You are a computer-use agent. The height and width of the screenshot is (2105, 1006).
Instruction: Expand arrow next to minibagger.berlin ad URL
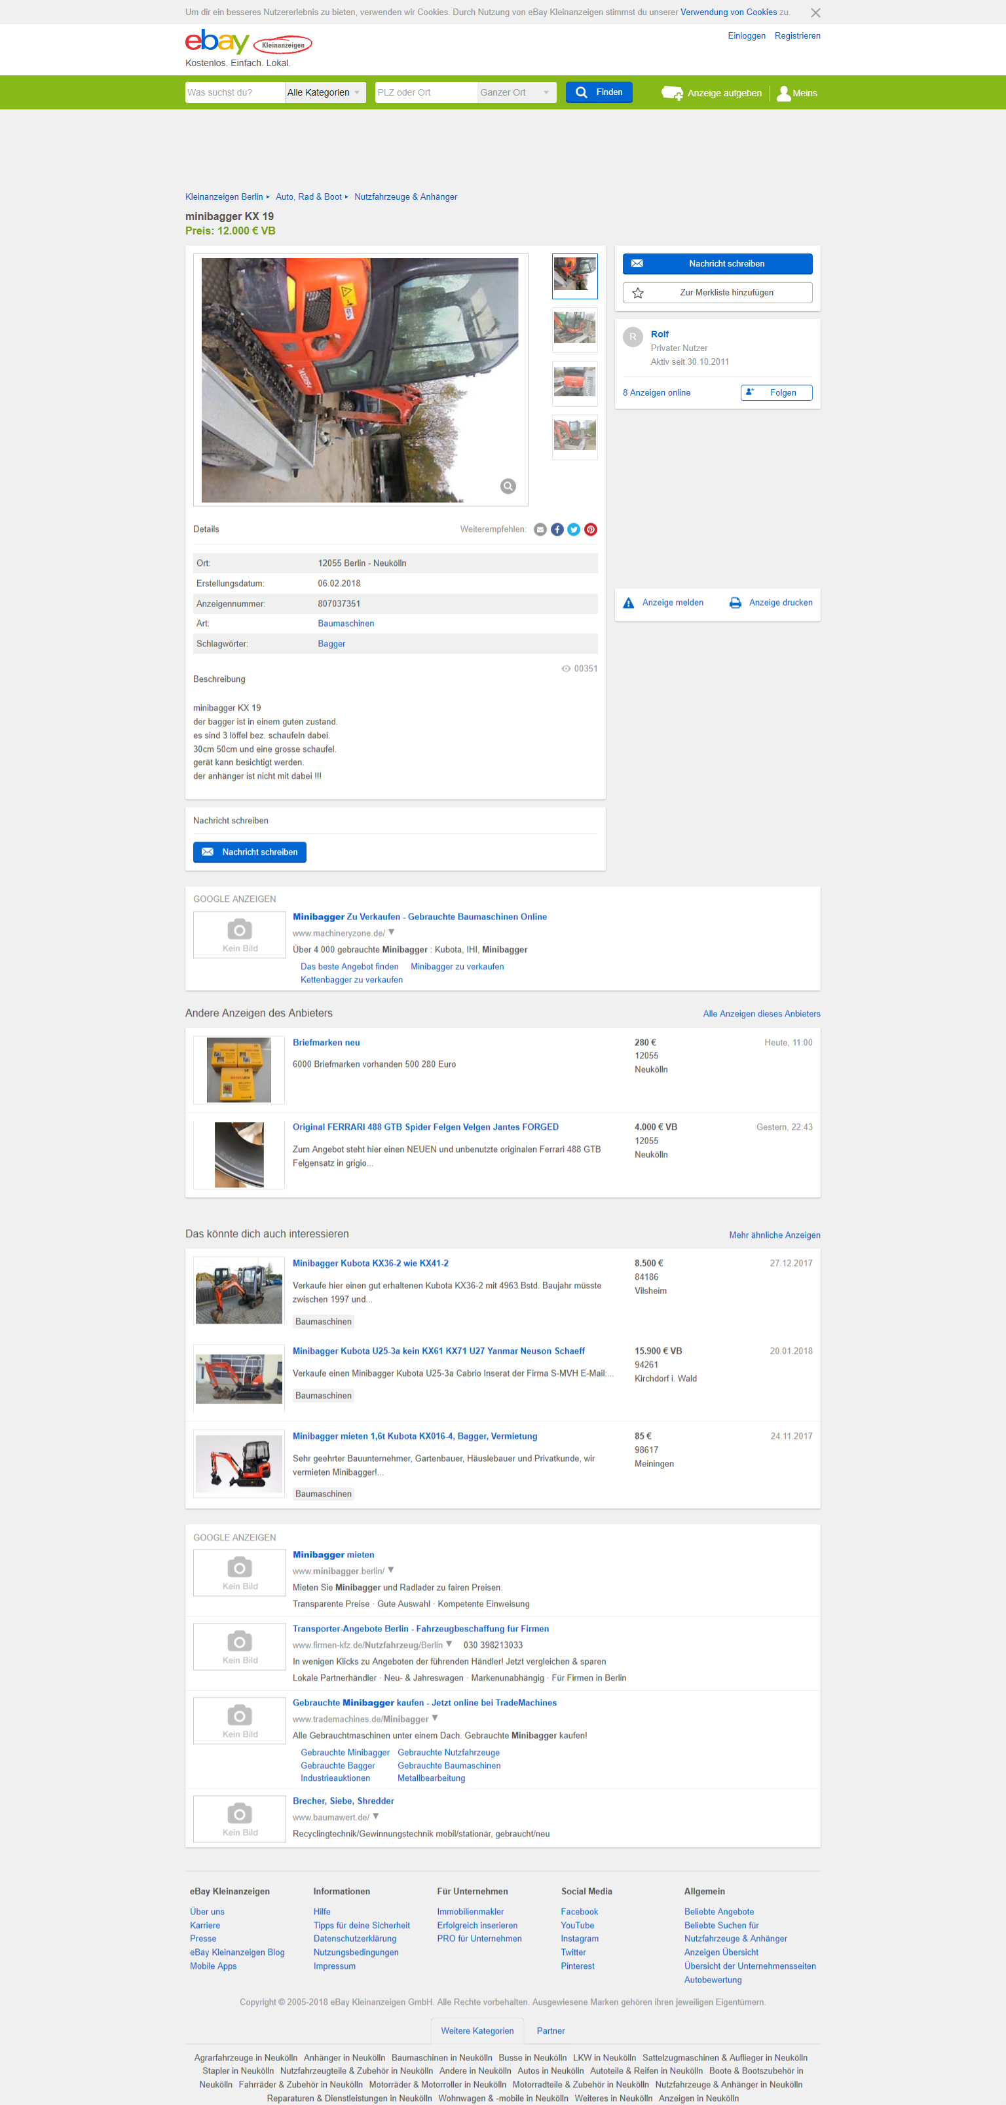point(392,1570)
